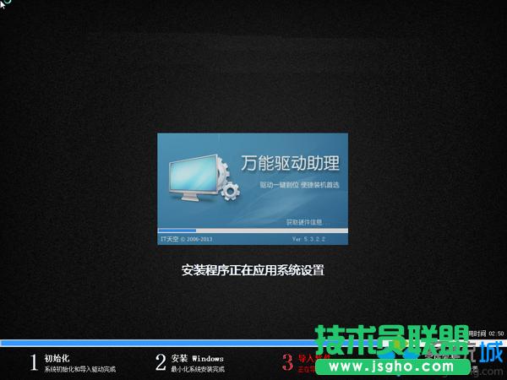The width and height of the screenshot is (507, 380).
Task: Click 最小化系统安装完成 step description
Action: point(198,369)
